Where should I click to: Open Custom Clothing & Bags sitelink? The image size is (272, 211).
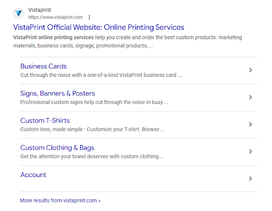(57, 148)
